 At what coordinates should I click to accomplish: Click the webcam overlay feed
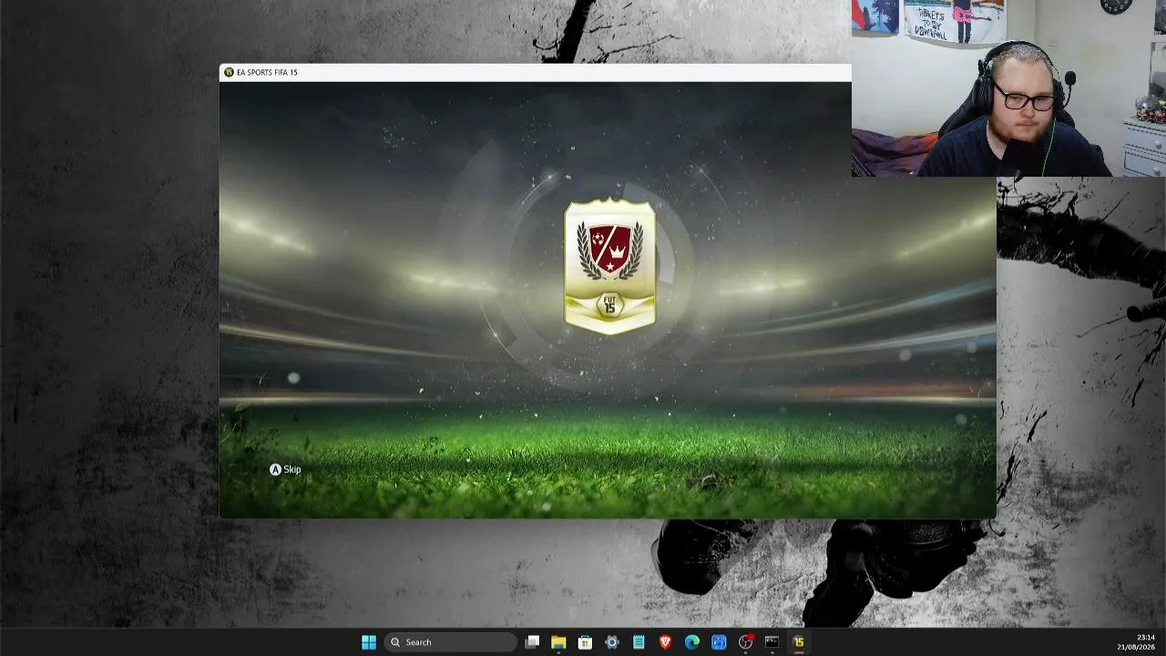pos(1008,88)
